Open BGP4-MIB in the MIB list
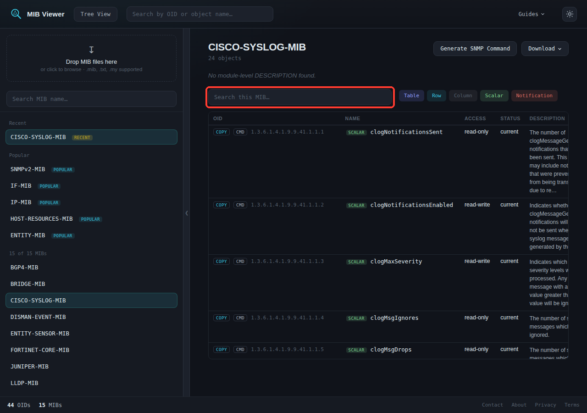Screen dimensions: 587x413 click(x=91, y=268)
